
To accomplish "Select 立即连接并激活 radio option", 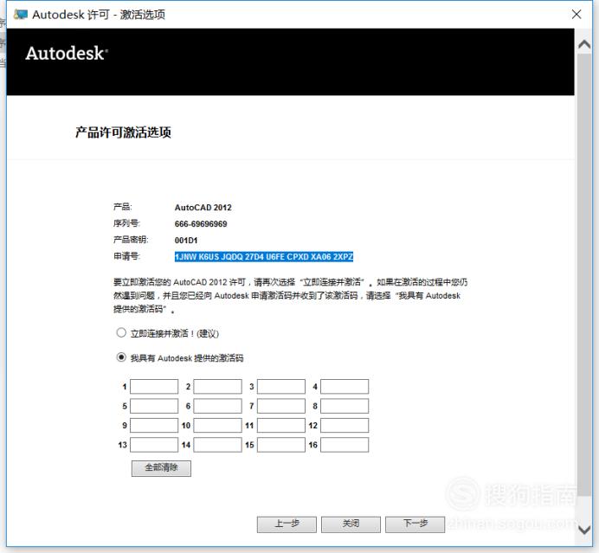I will click(121, 332).
